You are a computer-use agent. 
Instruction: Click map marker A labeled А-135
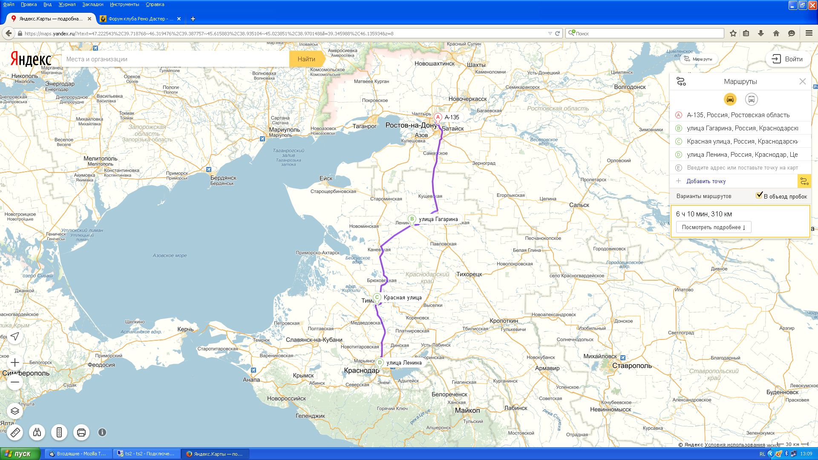coord(438,117)
